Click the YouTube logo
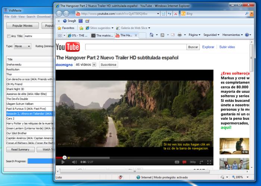This screenshot has height=186, width=261. click(x=68, y=47)
